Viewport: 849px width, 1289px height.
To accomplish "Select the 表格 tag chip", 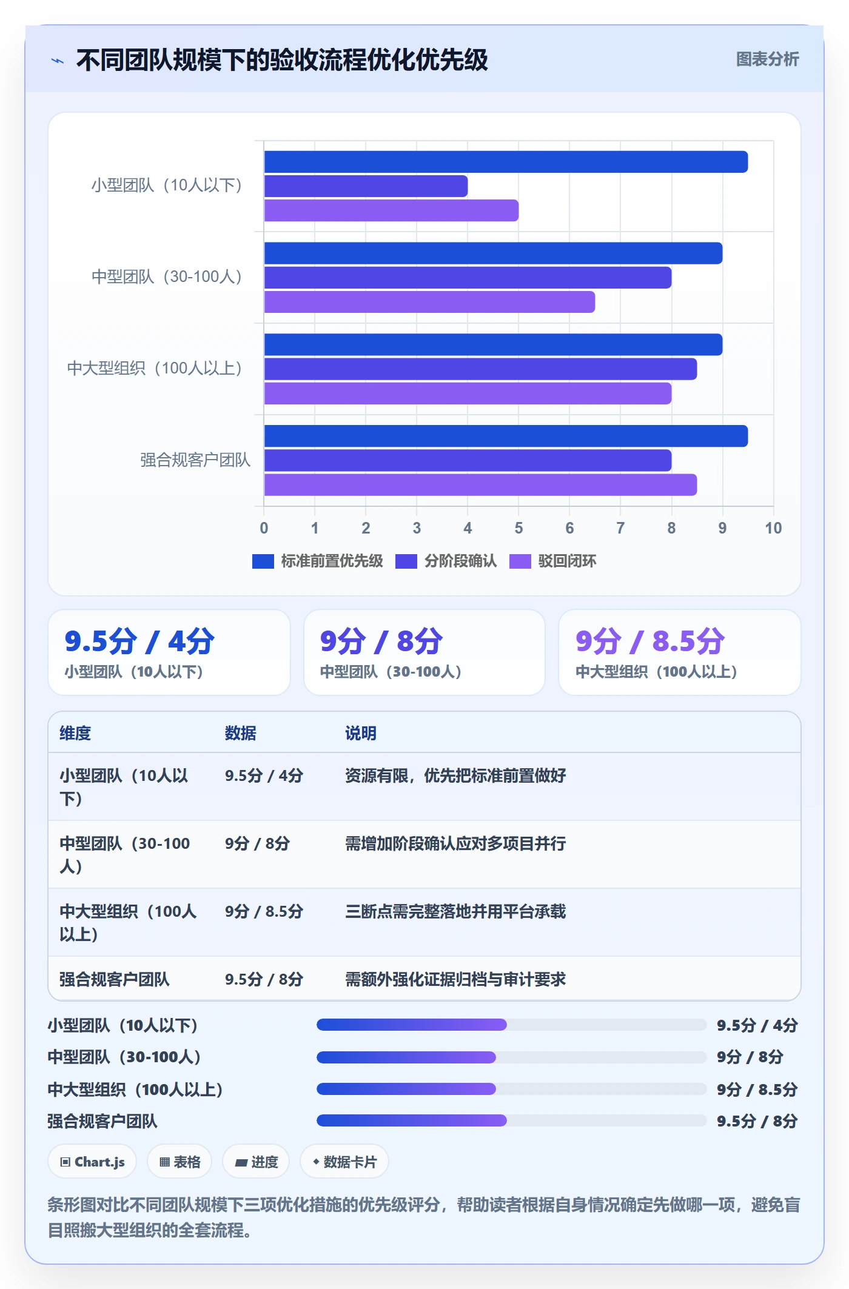I will point(180,1162).
